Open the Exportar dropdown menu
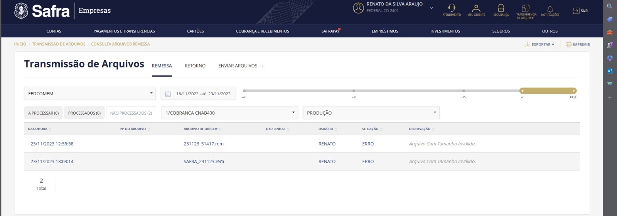The width and height of the screenshot is (617, 216). [540, 45]
